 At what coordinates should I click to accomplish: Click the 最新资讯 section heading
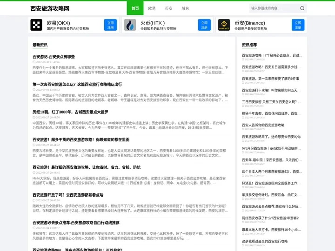click(x=40, y=45)
